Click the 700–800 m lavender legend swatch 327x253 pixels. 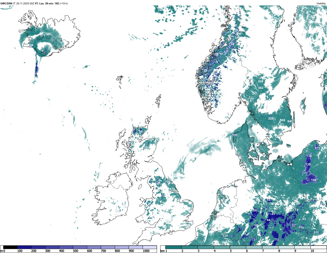pyautogui.click(x=108, y=247)
